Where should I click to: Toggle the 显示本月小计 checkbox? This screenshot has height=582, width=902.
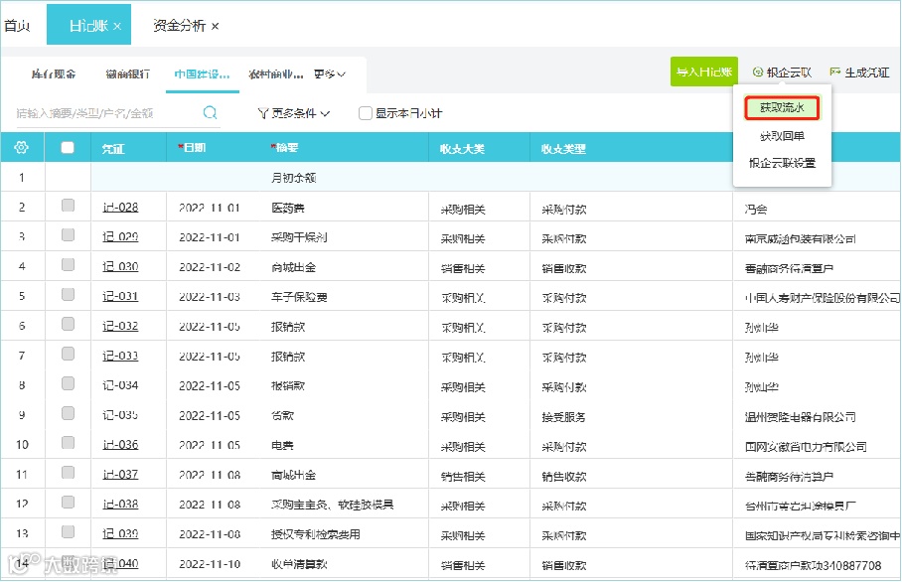[x=365, y=113]
